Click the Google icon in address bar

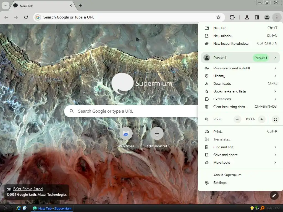click(x=38, y=17)
